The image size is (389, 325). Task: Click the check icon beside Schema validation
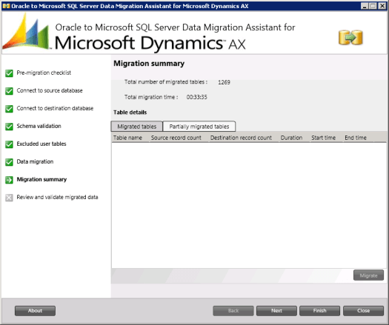(9, 127)
